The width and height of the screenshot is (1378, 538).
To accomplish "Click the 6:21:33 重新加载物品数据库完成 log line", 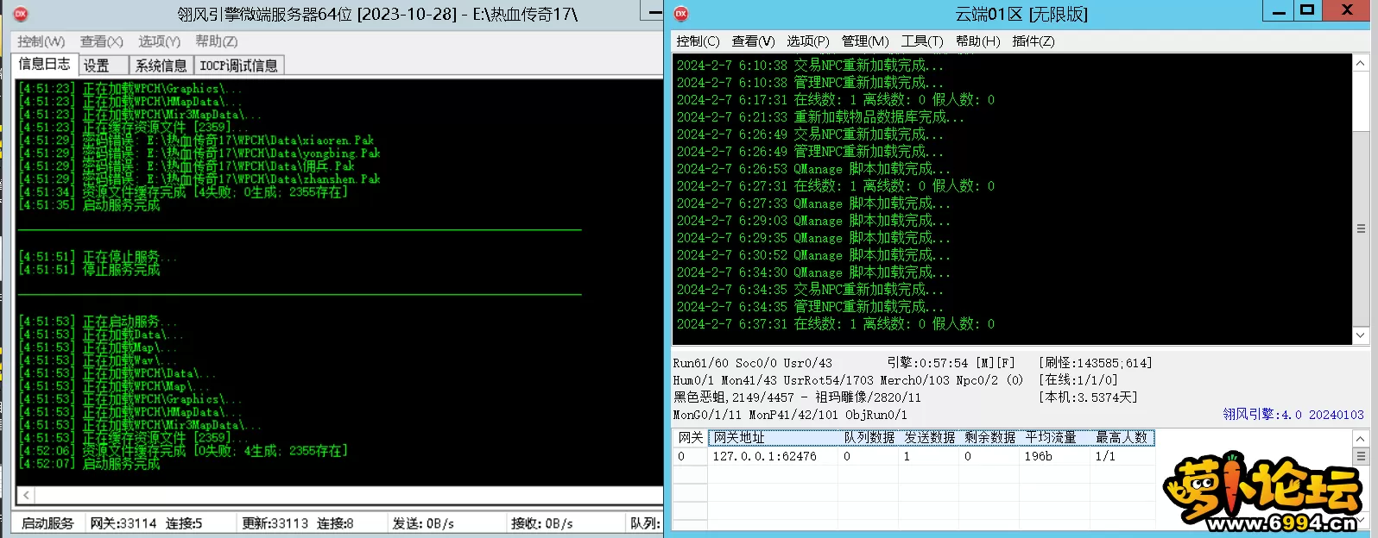I will pos(820,117).
